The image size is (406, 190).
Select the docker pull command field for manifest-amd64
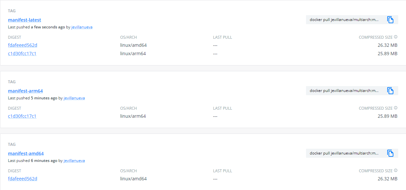[343, 153]
